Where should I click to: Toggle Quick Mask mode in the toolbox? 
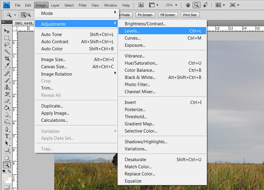pyautogui.click(x=7, y=187)
